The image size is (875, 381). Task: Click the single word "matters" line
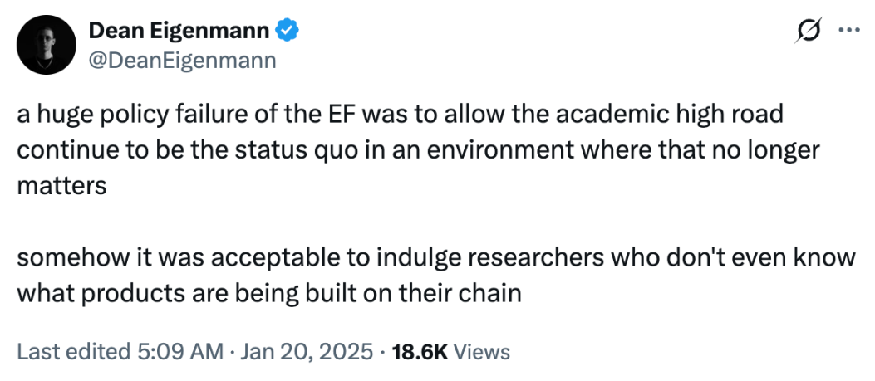pyautogui.click(x=61, y=185)
